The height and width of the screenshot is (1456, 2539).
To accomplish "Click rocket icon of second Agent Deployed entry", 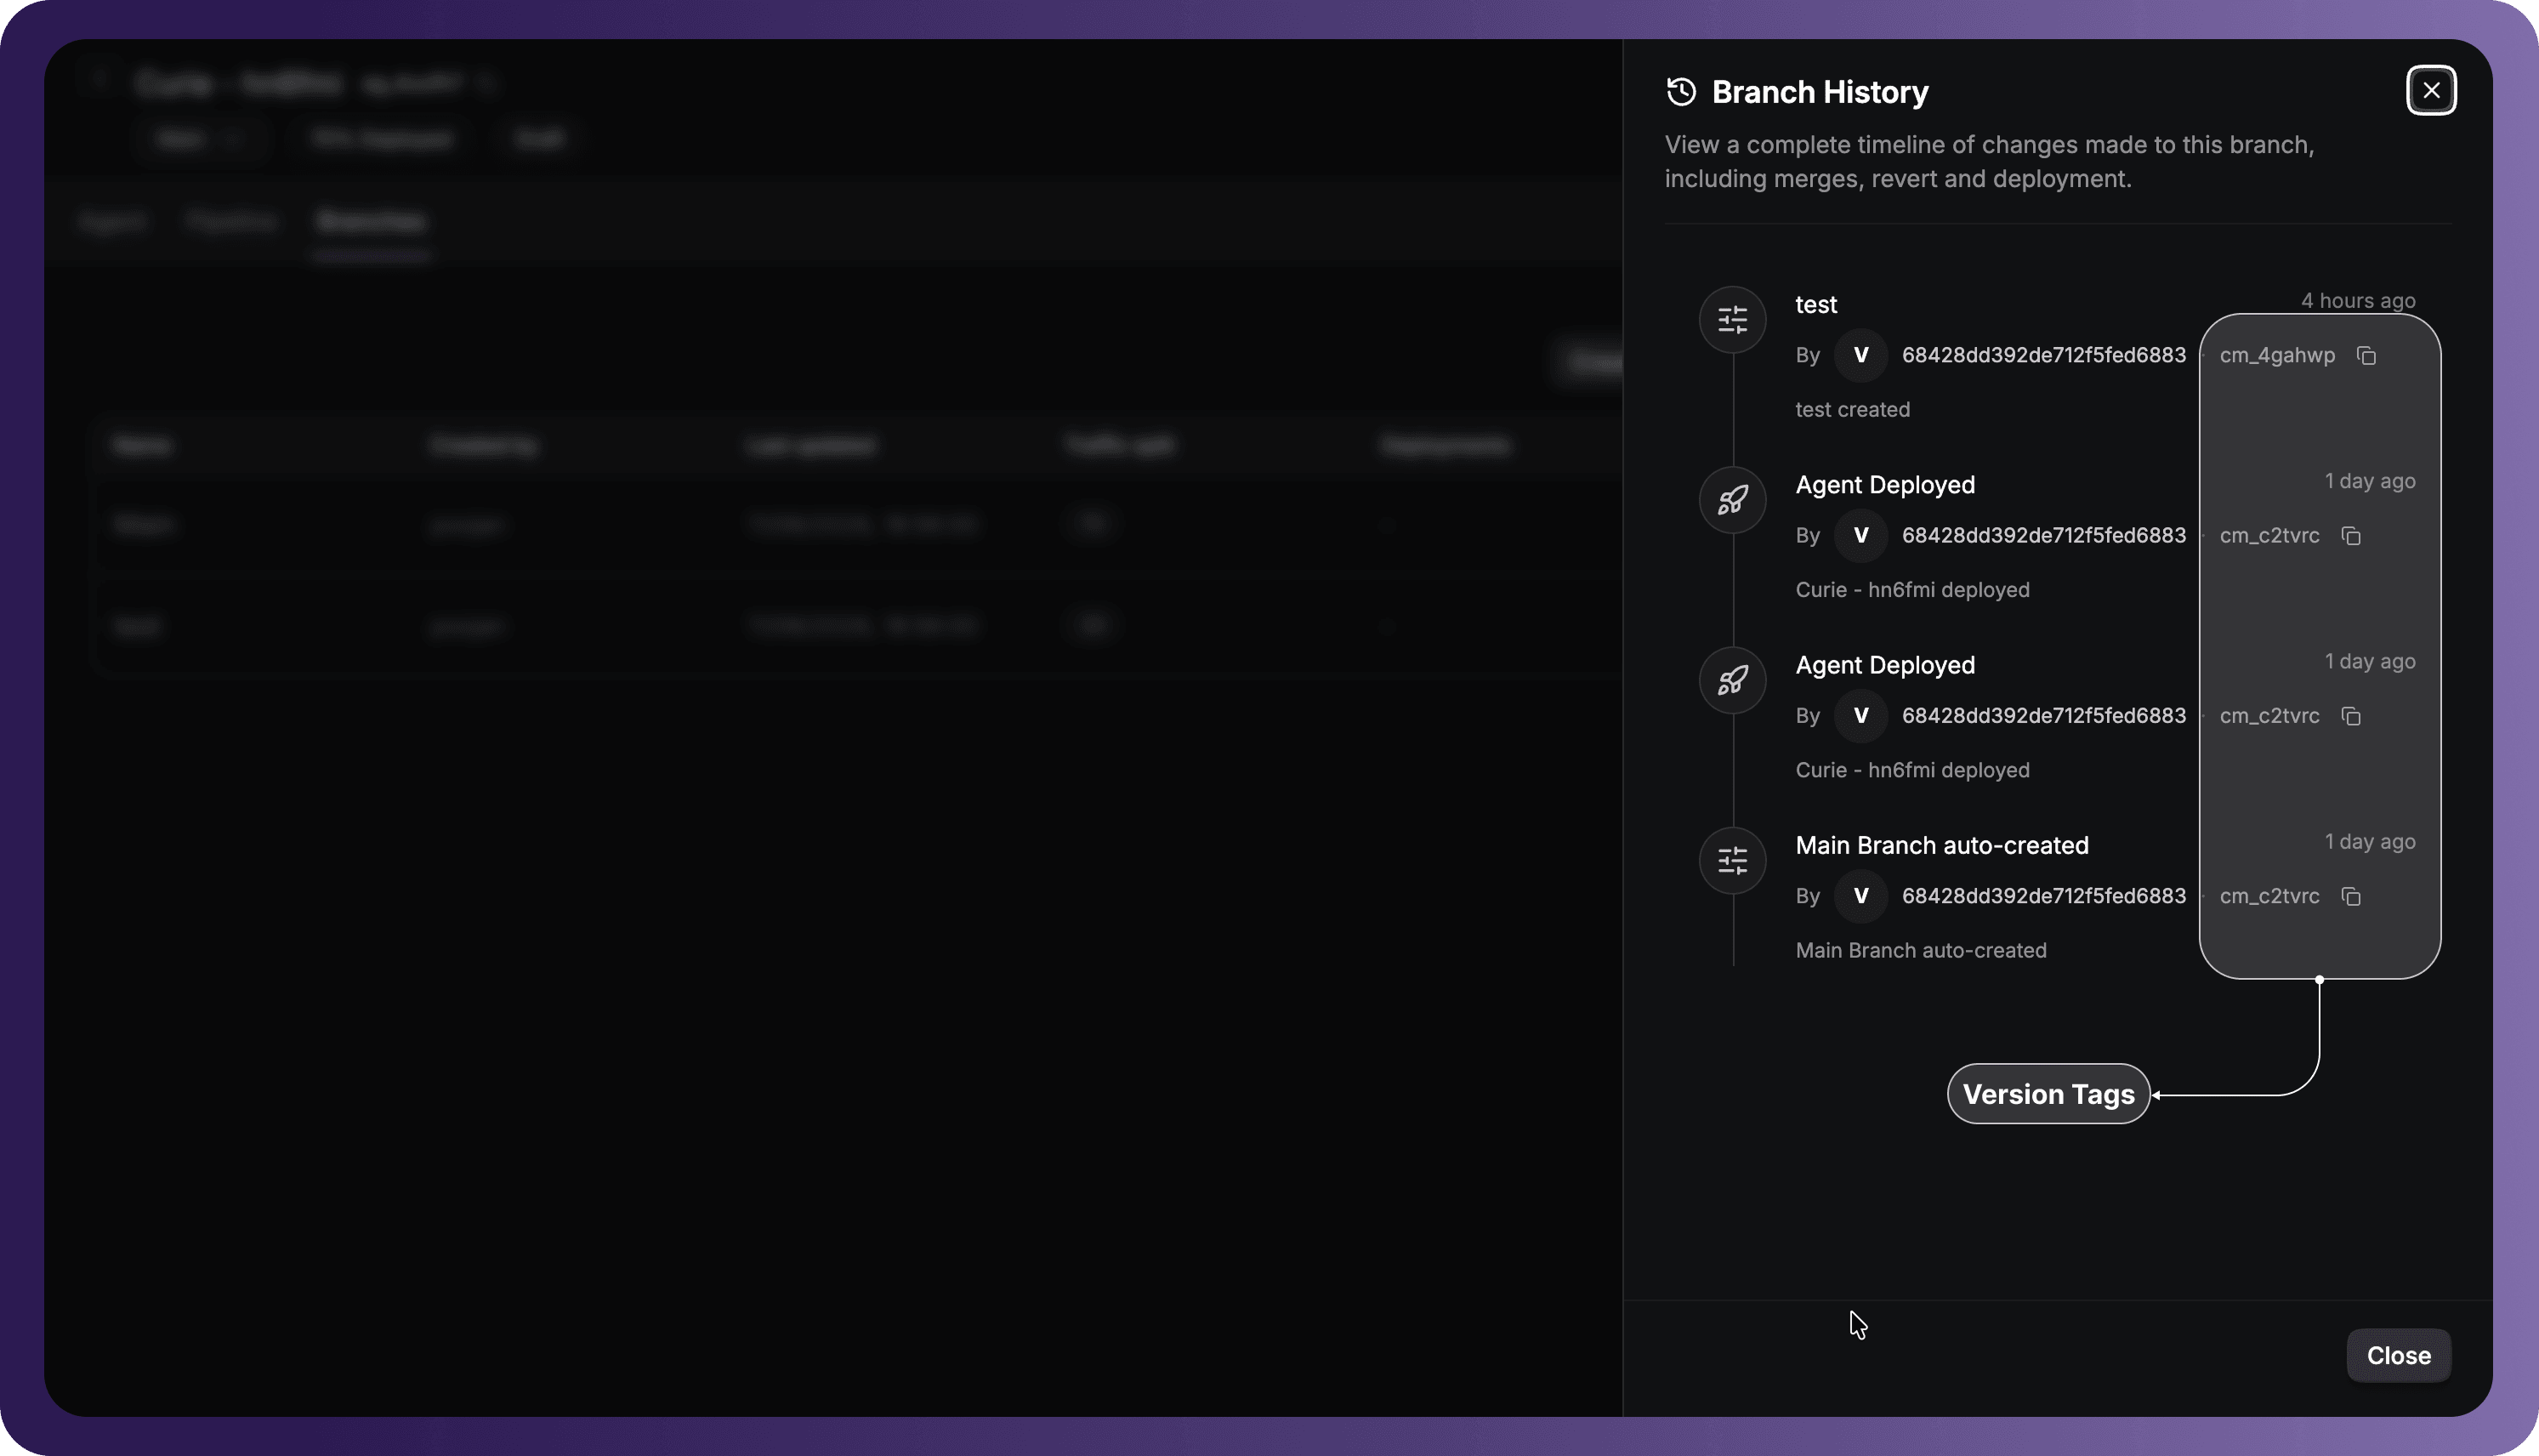I will 1732,680.
